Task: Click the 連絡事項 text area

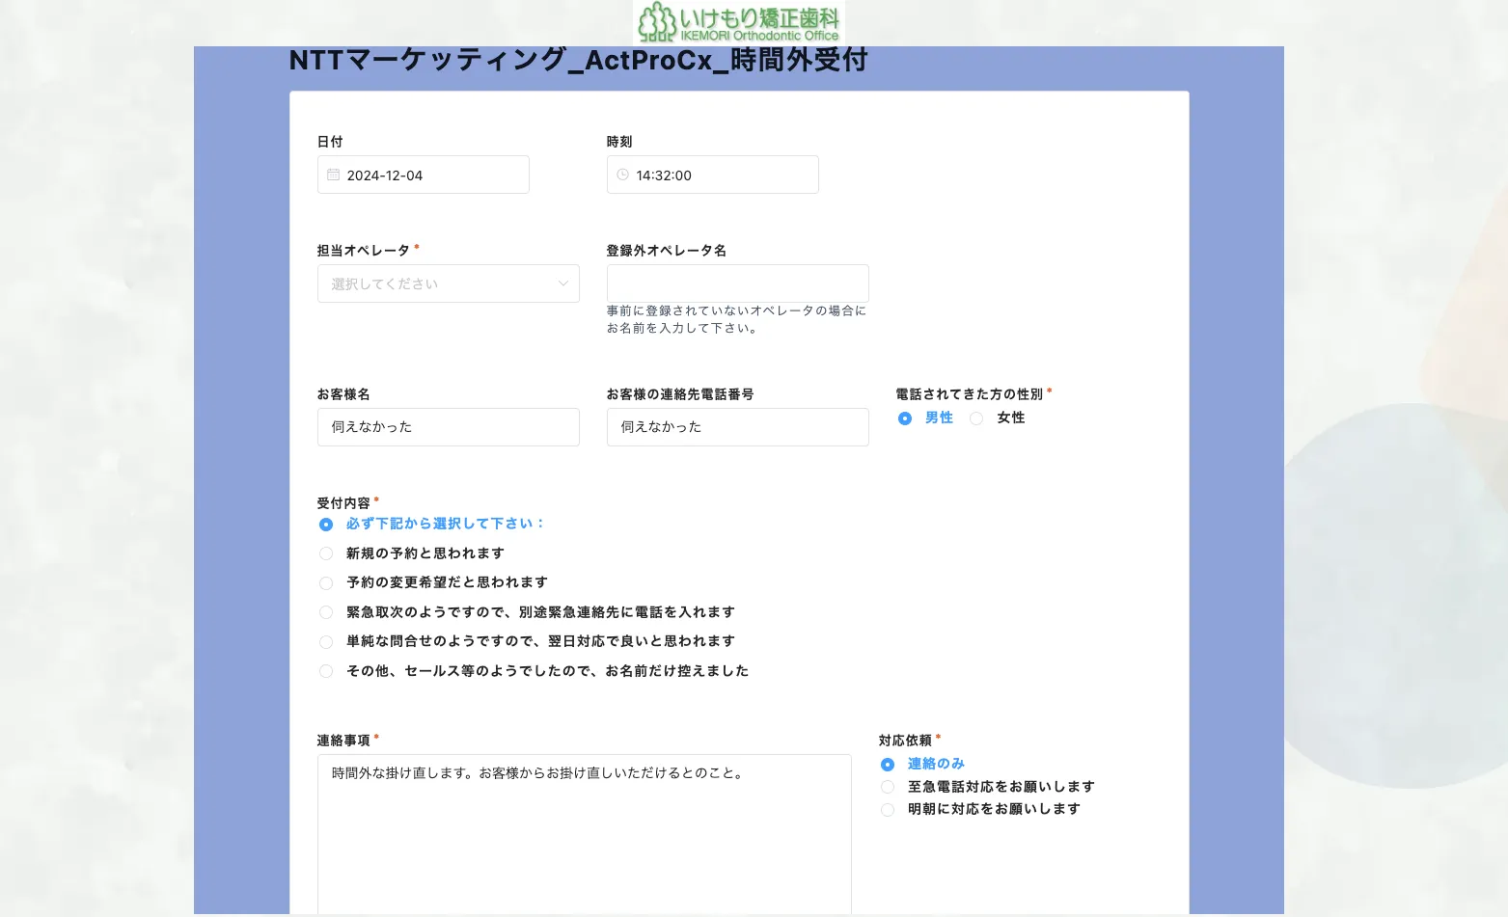Action: coord(585,834)
